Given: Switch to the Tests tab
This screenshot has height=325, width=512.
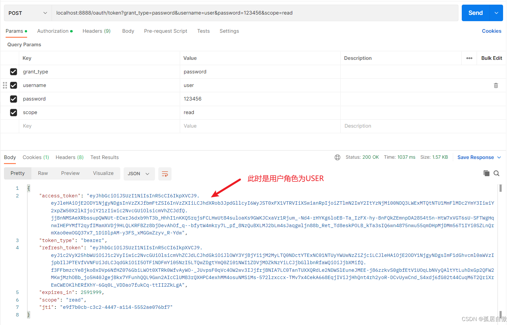Looking at the screenshot, I should click(204, 31).
